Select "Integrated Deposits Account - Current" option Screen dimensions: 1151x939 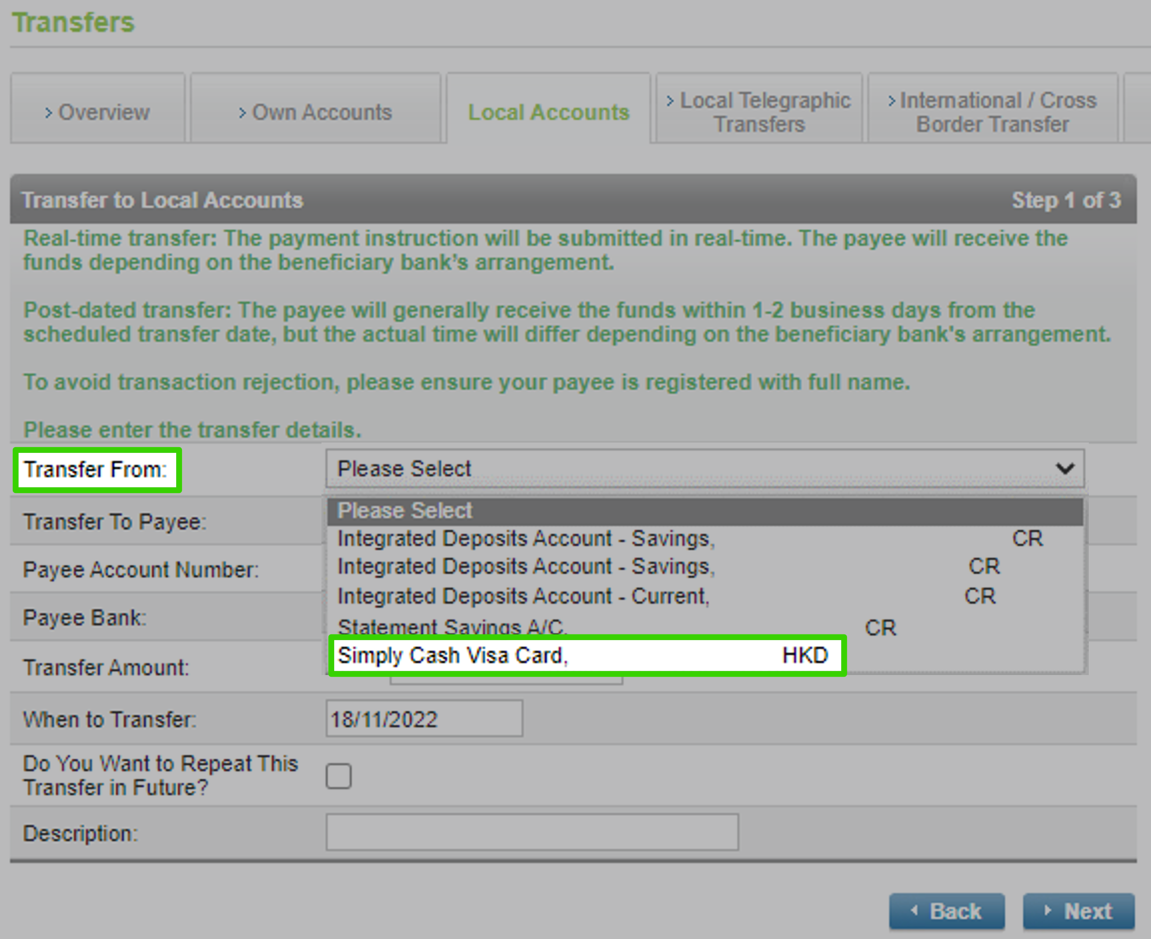click(x=581, y=596)
